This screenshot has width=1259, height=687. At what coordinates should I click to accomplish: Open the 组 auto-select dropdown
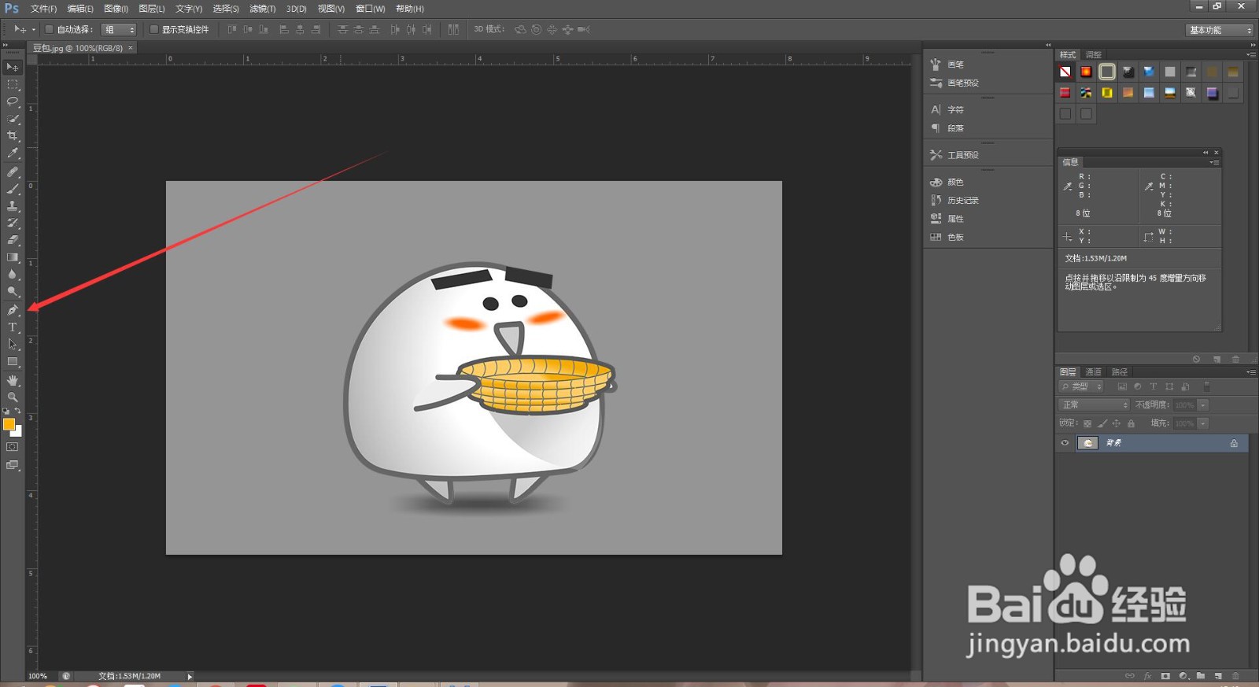(x=119, y=29)
